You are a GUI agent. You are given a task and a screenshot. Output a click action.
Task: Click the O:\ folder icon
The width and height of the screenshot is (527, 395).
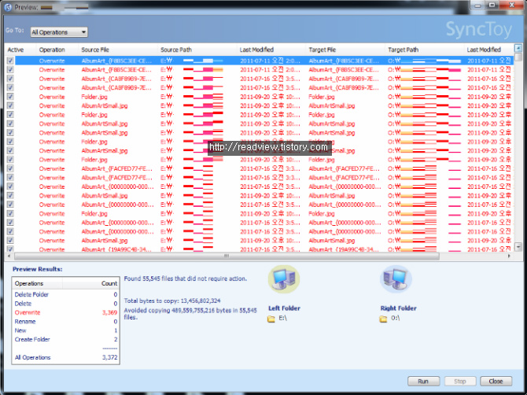(383, 319)
